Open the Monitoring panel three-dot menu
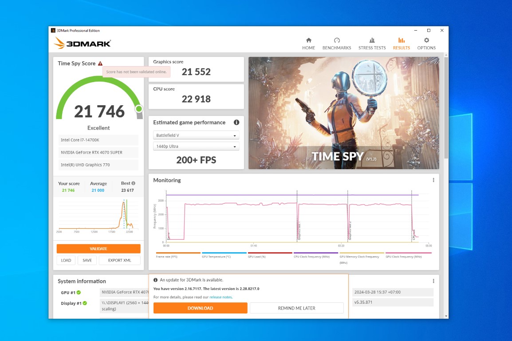 pos(433,180)
